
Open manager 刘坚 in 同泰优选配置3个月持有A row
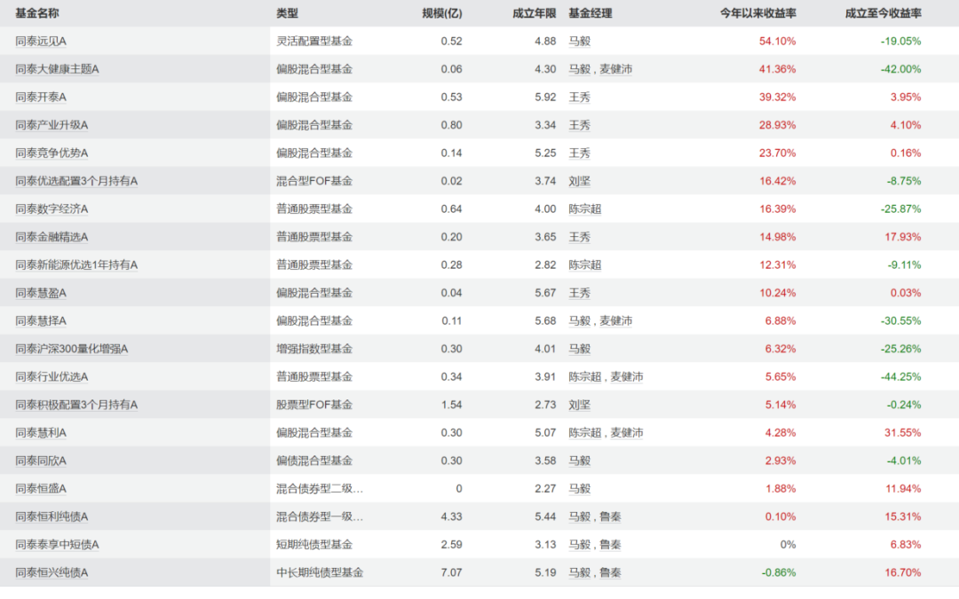(x=580, y=181)
